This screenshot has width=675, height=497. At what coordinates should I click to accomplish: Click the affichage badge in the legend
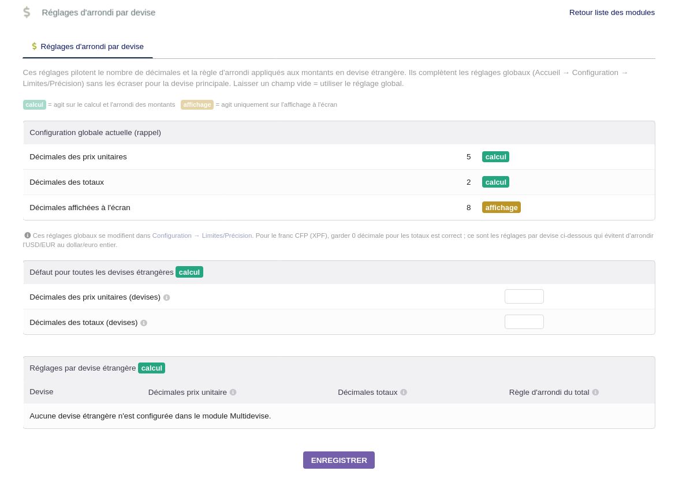[197, 104]
